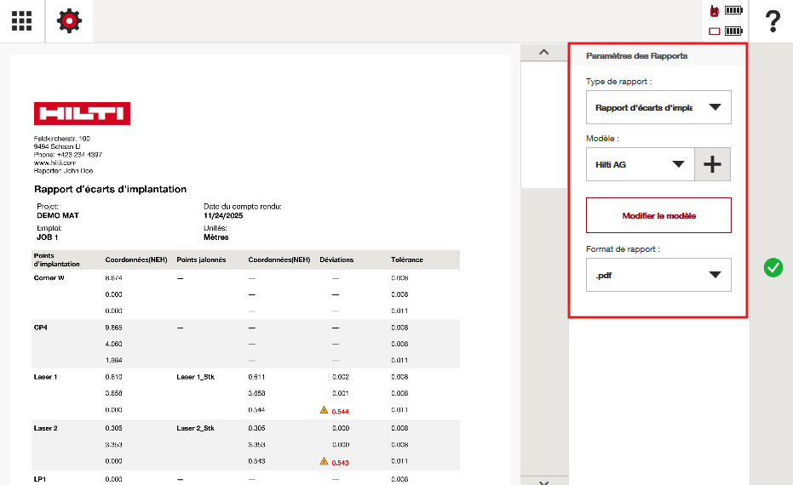Open the settings gear in top bar
The image size is (793, 485).
click(x=69, y=21)
